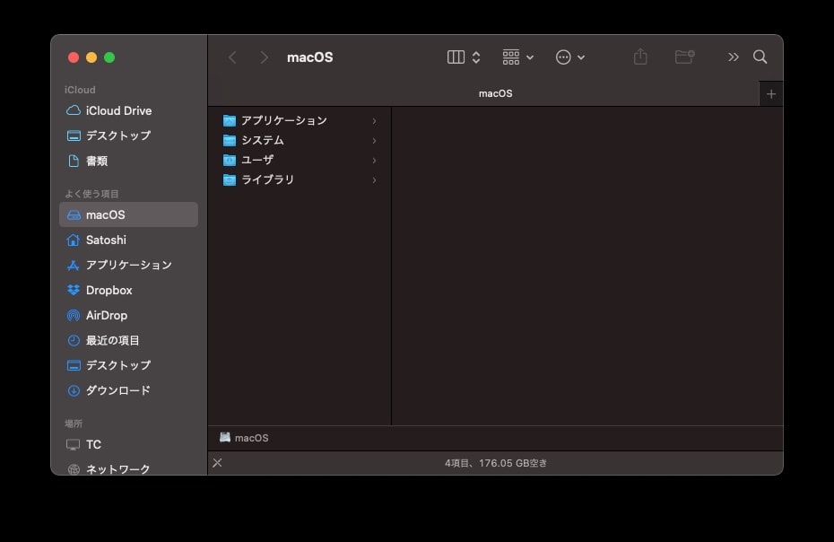This screenshot has height=542, width=834.
Task: Open the Satoshi home folder
Action: pos(106,240)
